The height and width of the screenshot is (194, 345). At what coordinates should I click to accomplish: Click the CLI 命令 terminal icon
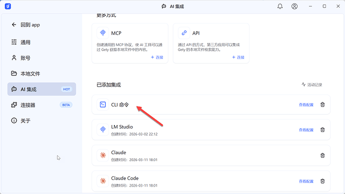[103, 104]
